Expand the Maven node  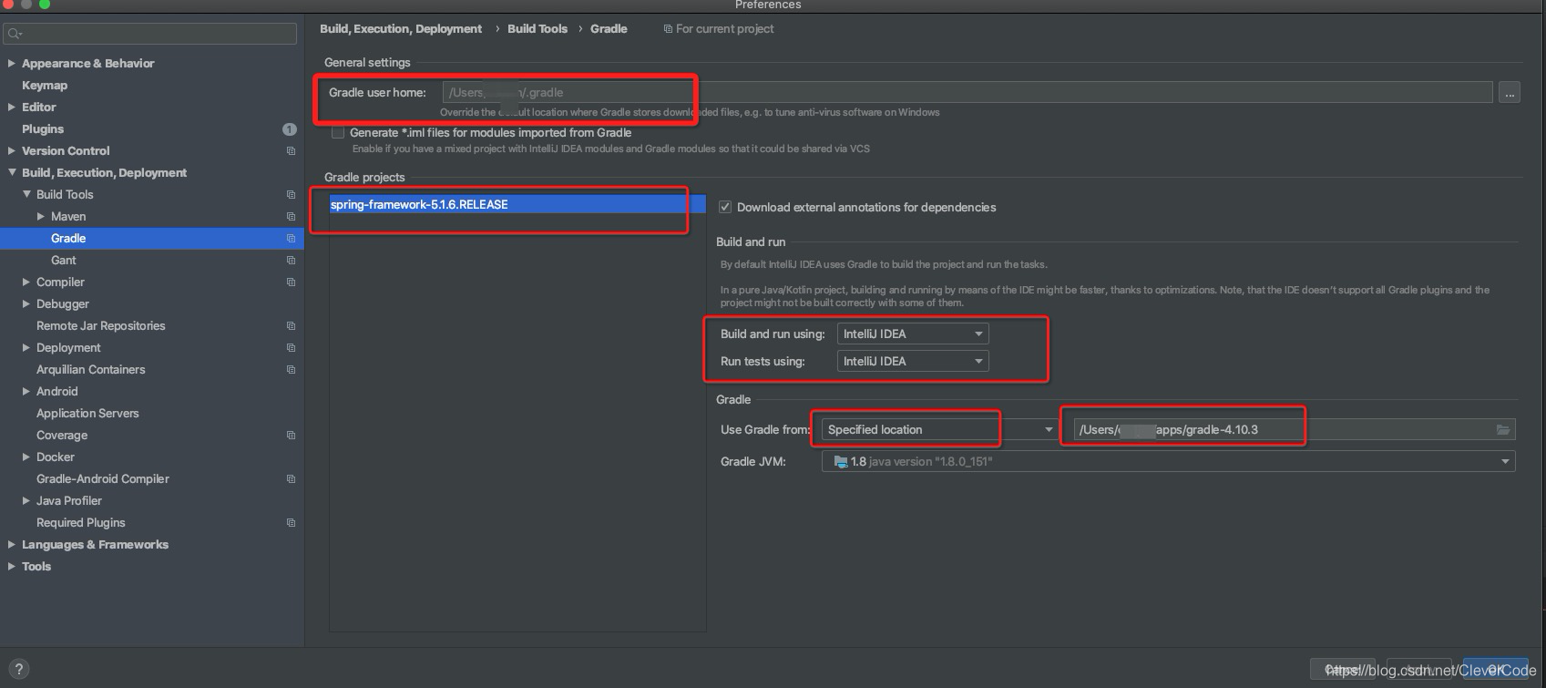[41, 216]
